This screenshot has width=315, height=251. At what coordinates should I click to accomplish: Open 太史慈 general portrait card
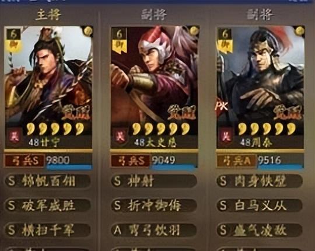154,88
